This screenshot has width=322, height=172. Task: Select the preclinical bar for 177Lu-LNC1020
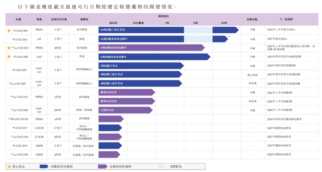coord(109,154)
